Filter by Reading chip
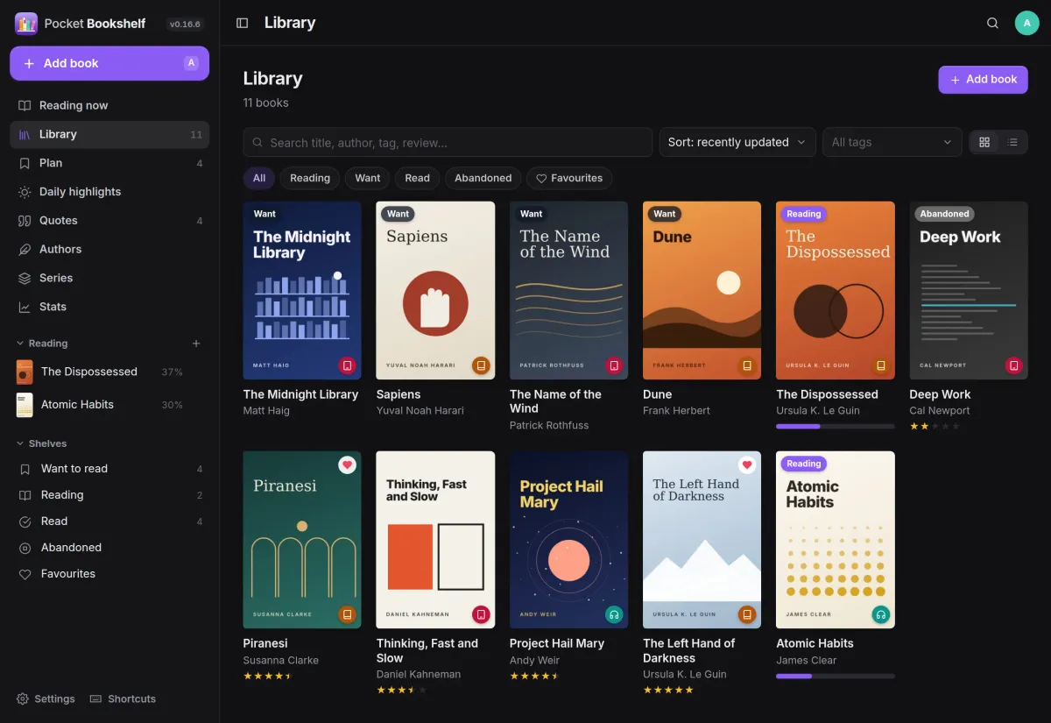This screenshot has width=1051, height=723. (310, 178)
